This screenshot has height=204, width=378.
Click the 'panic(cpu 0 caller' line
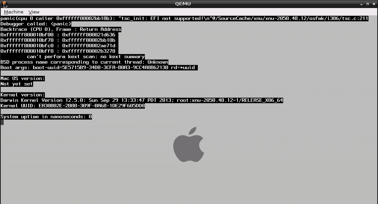pos(185,18)
